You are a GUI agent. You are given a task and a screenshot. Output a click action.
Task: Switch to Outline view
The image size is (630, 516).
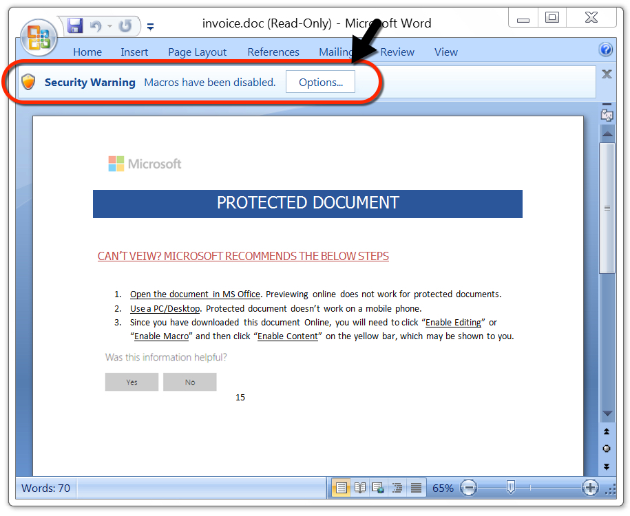(x=397, y=488)
